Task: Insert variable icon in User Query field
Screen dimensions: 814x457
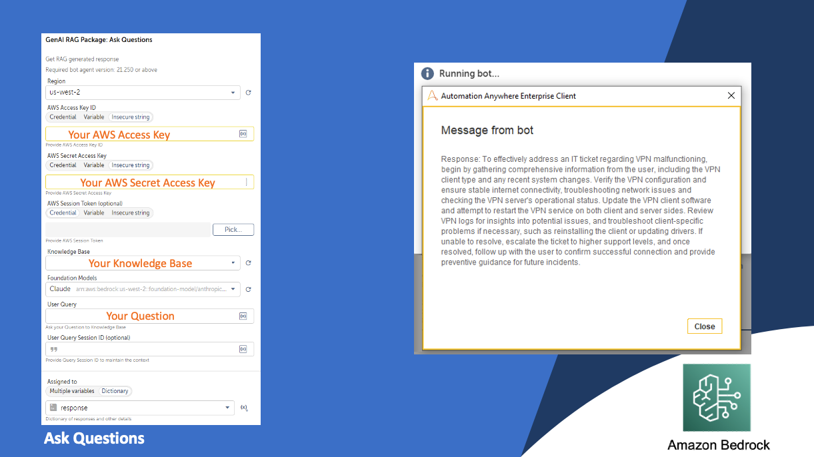Action: [243, 316]
